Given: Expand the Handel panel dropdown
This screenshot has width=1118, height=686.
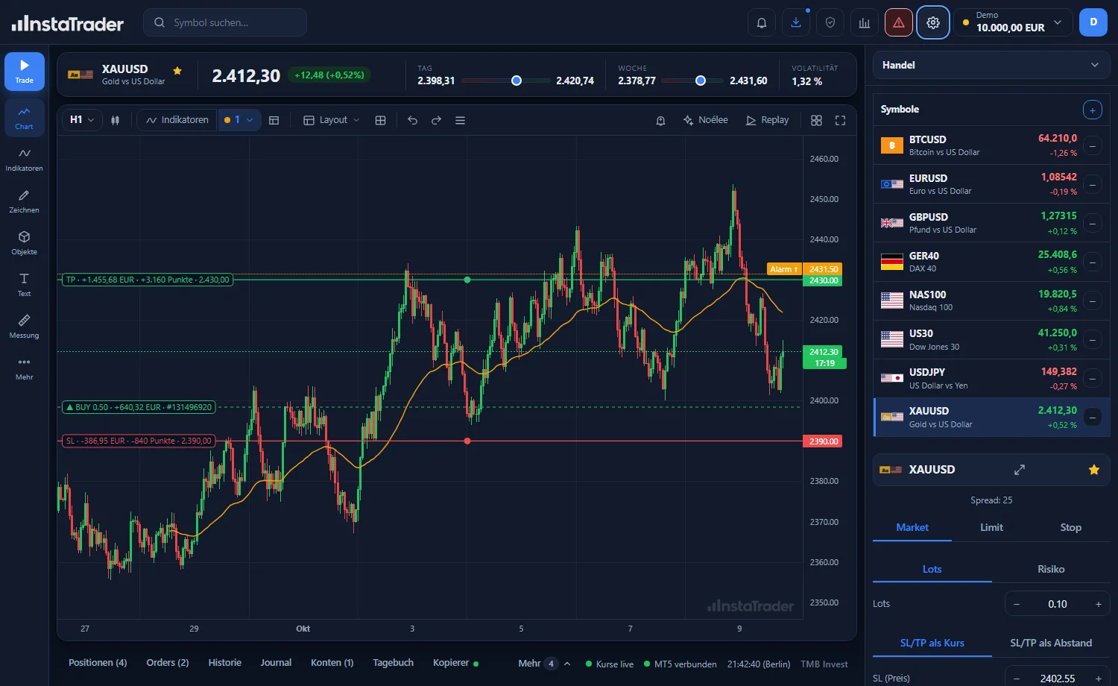Looking at the screenshot, I should tap(991, 65).
